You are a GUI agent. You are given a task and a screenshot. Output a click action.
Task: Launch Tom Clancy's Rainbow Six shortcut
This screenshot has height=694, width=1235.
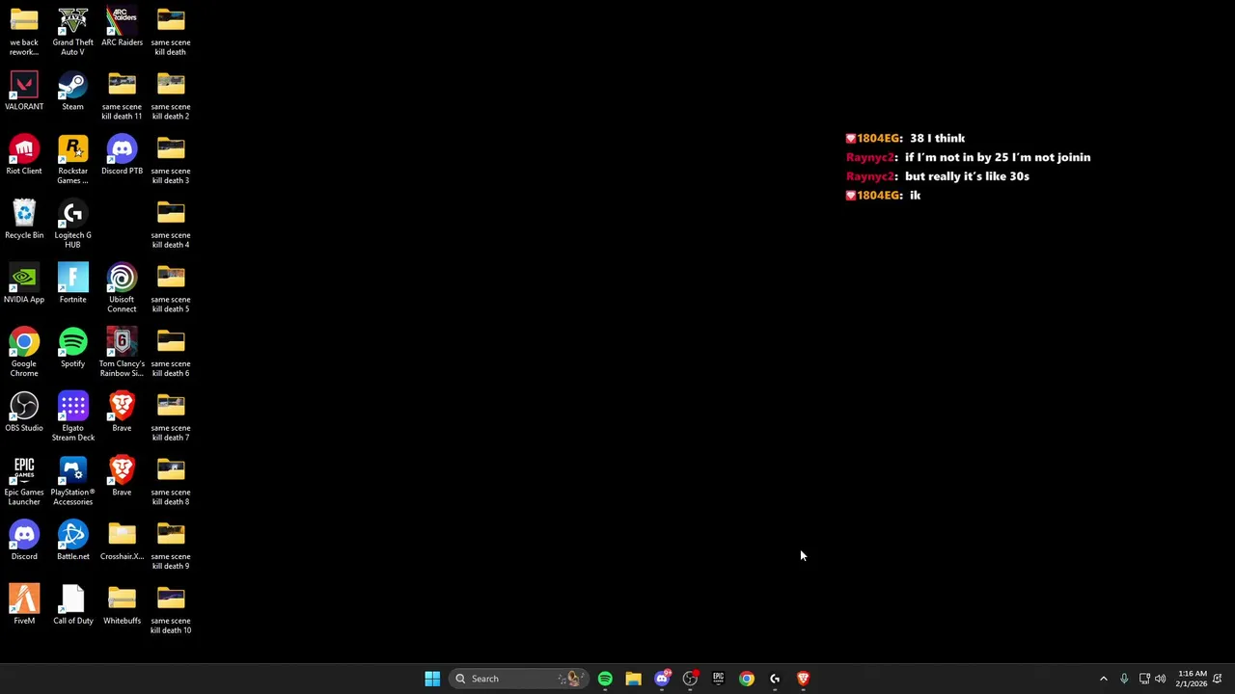(122, 353)
